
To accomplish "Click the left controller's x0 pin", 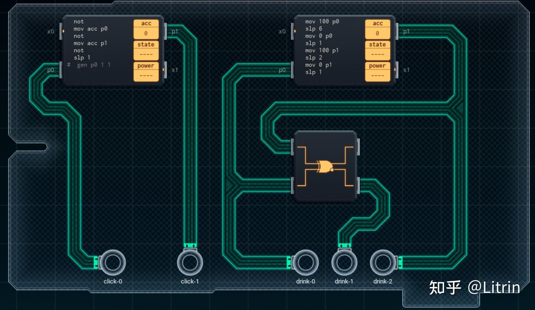I will pos(61,31).
